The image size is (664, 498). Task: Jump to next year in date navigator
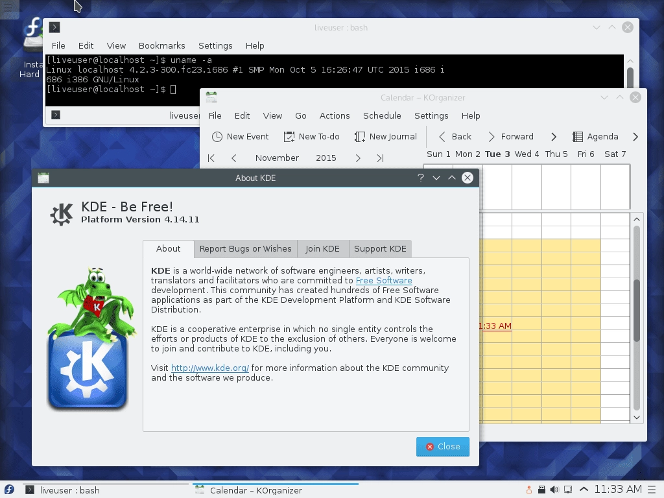(x=380, y=158)
